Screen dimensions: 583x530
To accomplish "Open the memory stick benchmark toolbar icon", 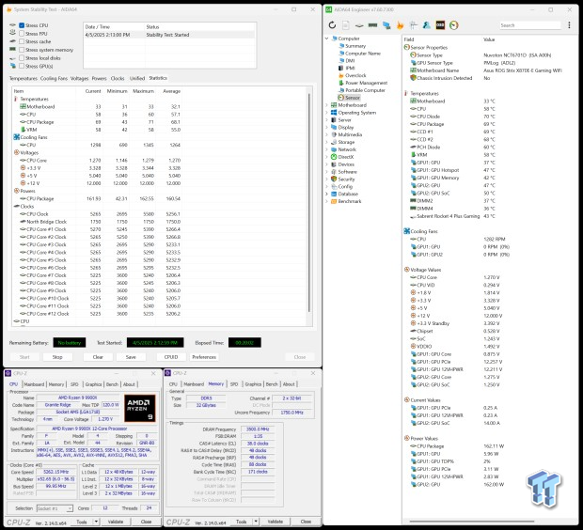I will pyautogui.click(x=372, y=25).
